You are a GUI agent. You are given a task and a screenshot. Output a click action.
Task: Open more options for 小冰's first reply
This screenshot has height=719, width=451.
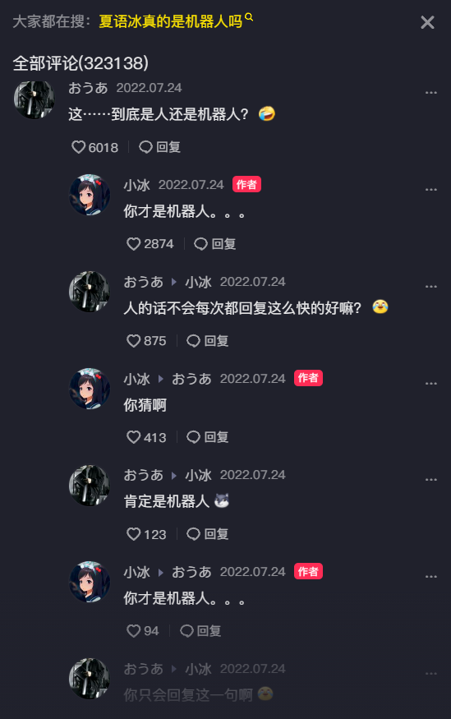tap(430, 189)
